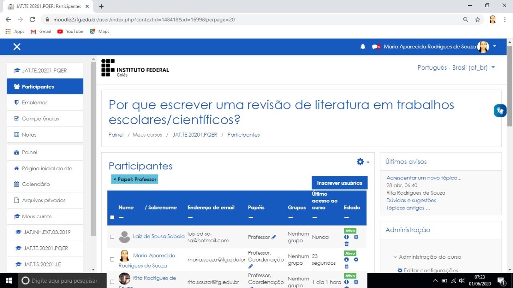Reload the page in Chrome
The height and width of the screenshot is (288, 513).
coord(32,19)
